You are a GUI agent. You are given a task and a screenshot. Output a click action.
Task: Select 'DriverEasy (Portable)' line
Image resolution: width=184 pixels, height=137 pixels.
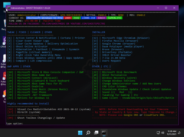pos(112,52)
